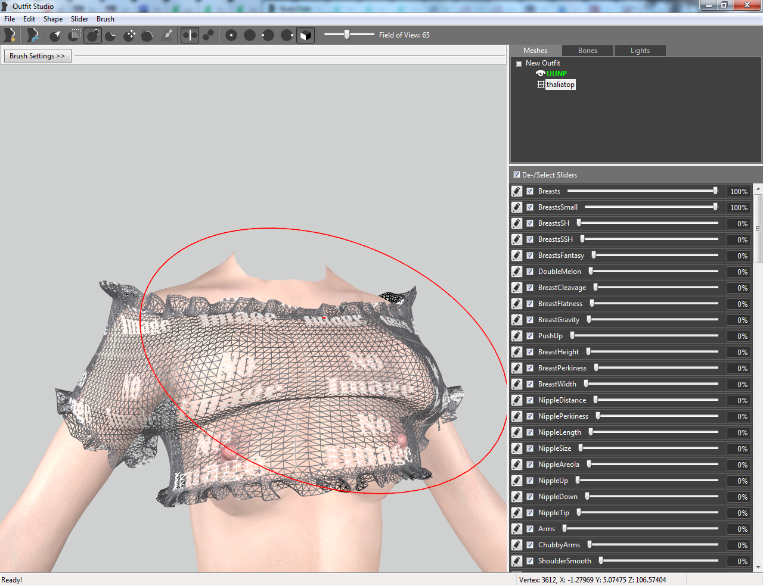Select the UUNP mesh name
Screen dimensions: 763x586
[x=557, y=74]
